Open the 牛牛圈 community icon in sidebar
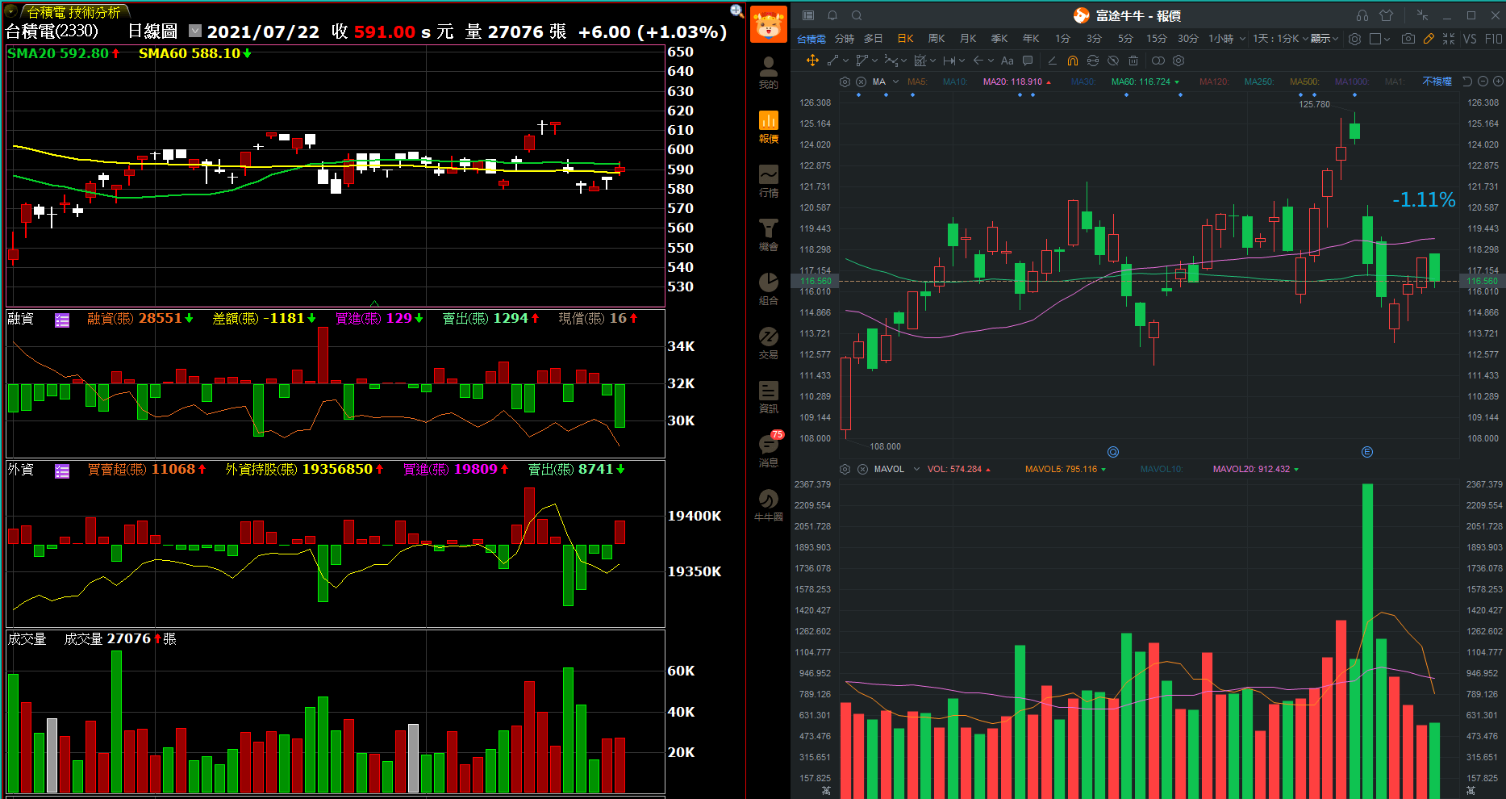 point(769,505)
